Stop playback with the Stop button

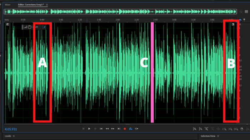tap(83, 129)
